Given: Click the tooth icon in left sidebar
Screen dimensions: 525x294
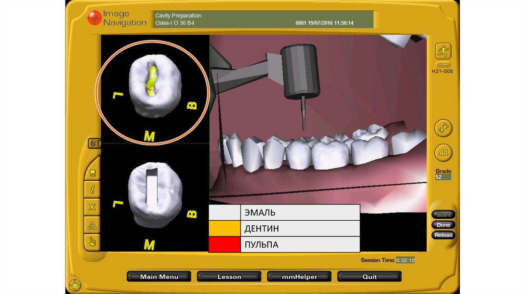Looking at the screenshot, I should coord(92,173).
